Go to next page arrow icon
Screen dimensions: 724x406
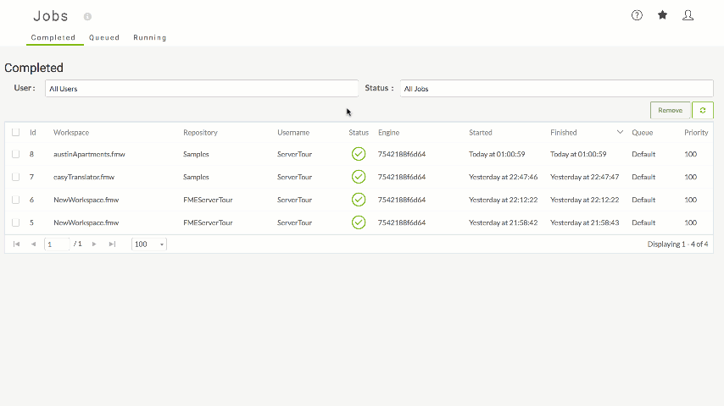pos(94,244)
